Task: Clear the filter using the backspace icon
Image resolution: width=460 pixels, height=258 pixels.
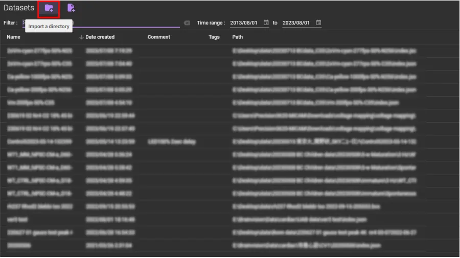Action: click(x=187, y=23)
